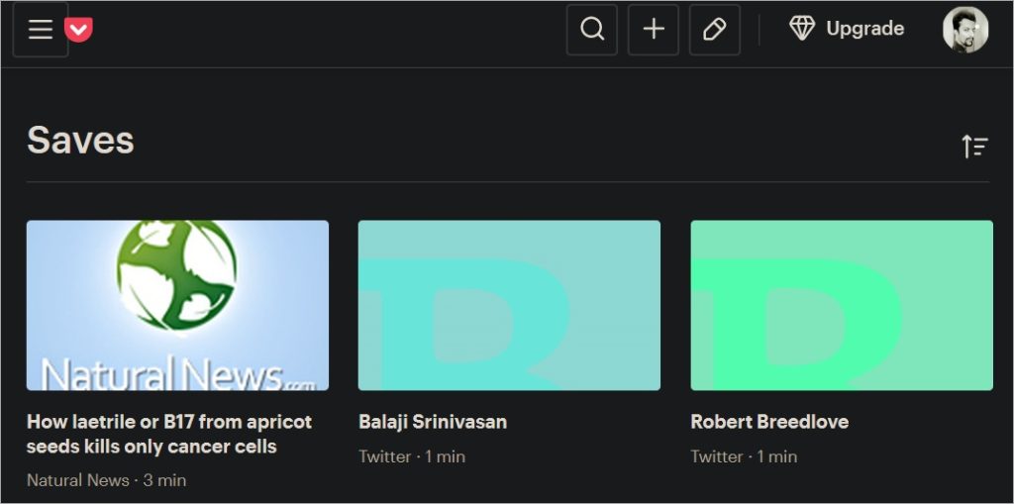Click the Natural News source label
This screenshot has width=1014, height=504.
pos(77,480)
